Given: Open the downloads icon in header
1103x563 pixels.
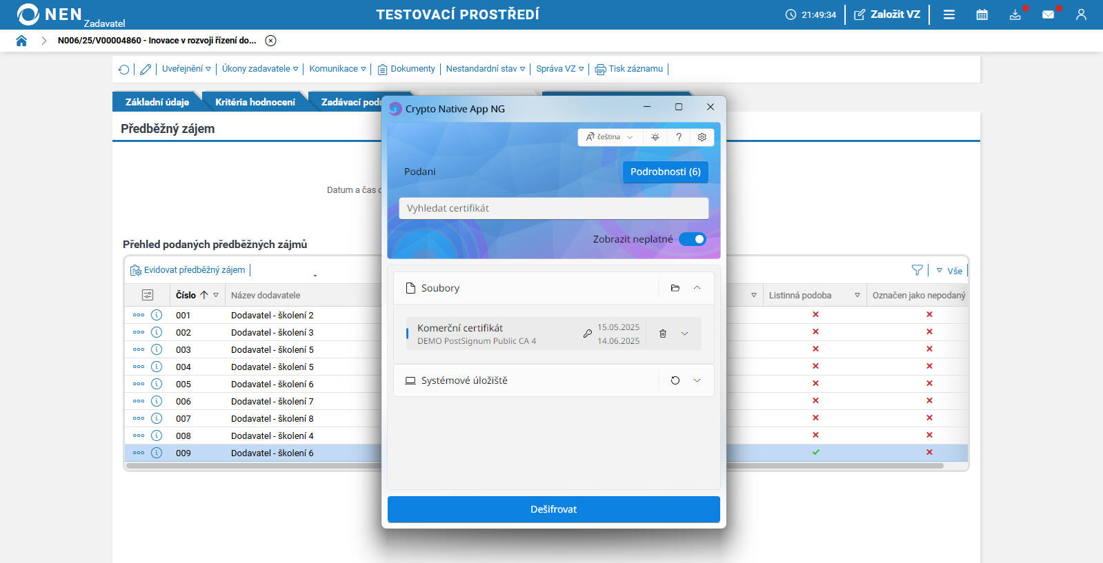Looking at the screenshot, I should 1015,14.
